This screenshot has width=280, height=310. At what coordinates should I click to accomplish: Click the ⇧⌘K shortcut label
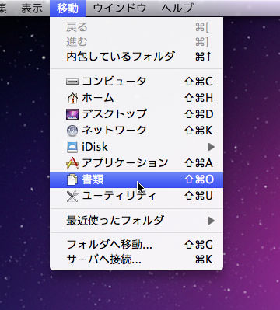tap(198, 131)
